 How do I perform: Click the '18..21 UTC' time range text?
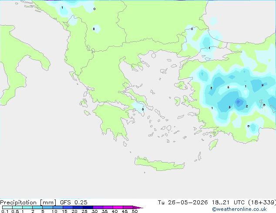(228, 203)
